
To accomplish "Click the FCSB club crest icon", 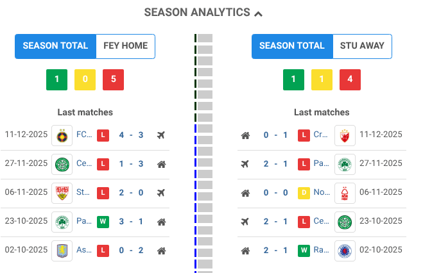I will coord(62,135).
